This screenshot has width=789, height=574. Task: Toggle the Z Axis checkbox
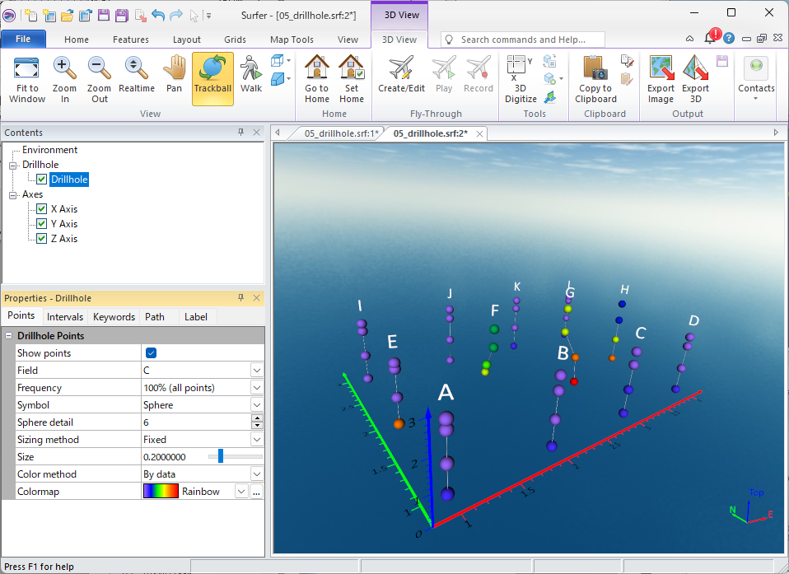coord(41,239)
